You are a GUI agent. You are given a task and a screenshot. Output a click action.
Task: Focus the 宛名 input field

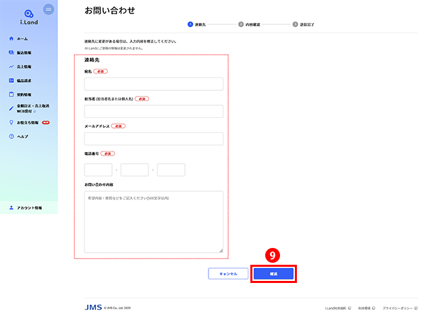(154, 84)
